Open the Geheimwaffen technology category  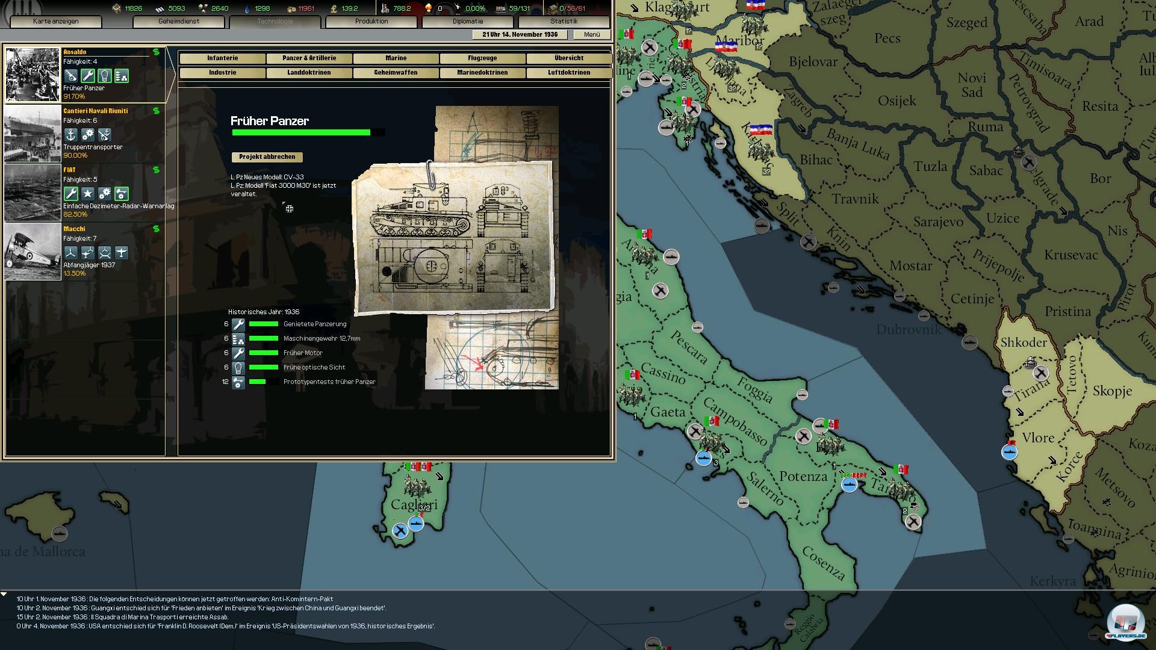(396, 73)
